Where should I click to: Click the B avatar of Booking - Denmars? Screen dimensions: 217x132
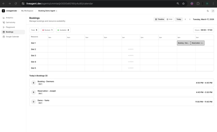pyautogui.click(x=33, y=83)
